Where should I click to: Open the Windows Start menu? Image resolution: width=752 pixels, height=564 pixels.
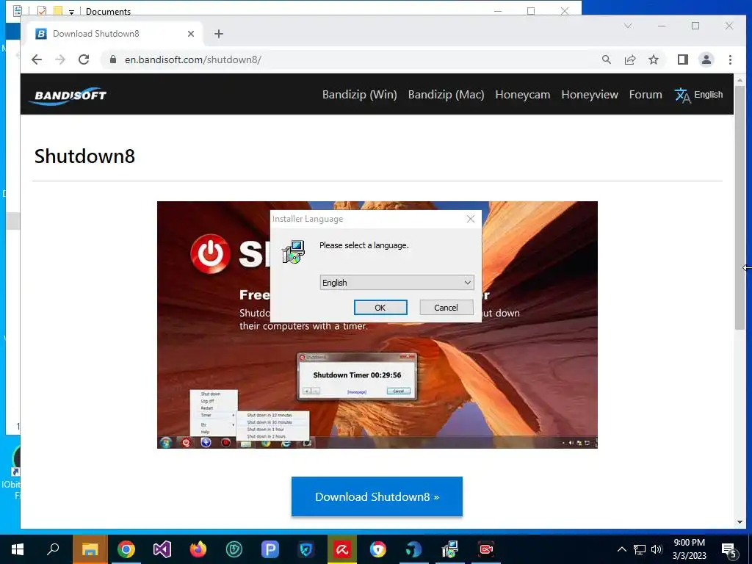[18, 549]
